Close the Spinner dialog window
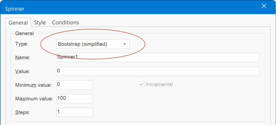The height and width of the screenshot is (125, 276). [x=264, y=6]
